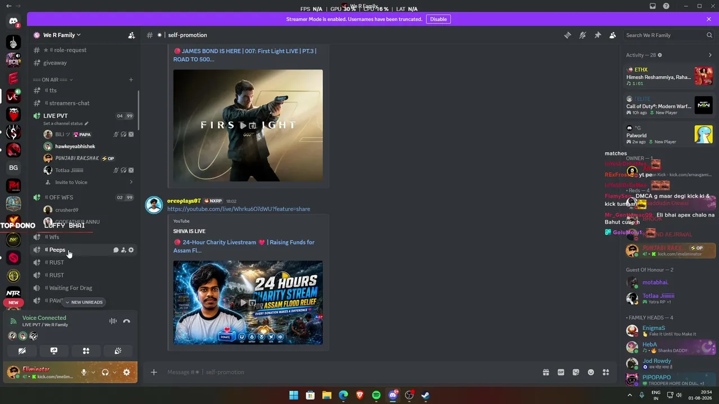Image resolution: width=719 pixels, height=404 pixels.
Task: Open JAMES BOND IS HERE video link
Action: 245,55
